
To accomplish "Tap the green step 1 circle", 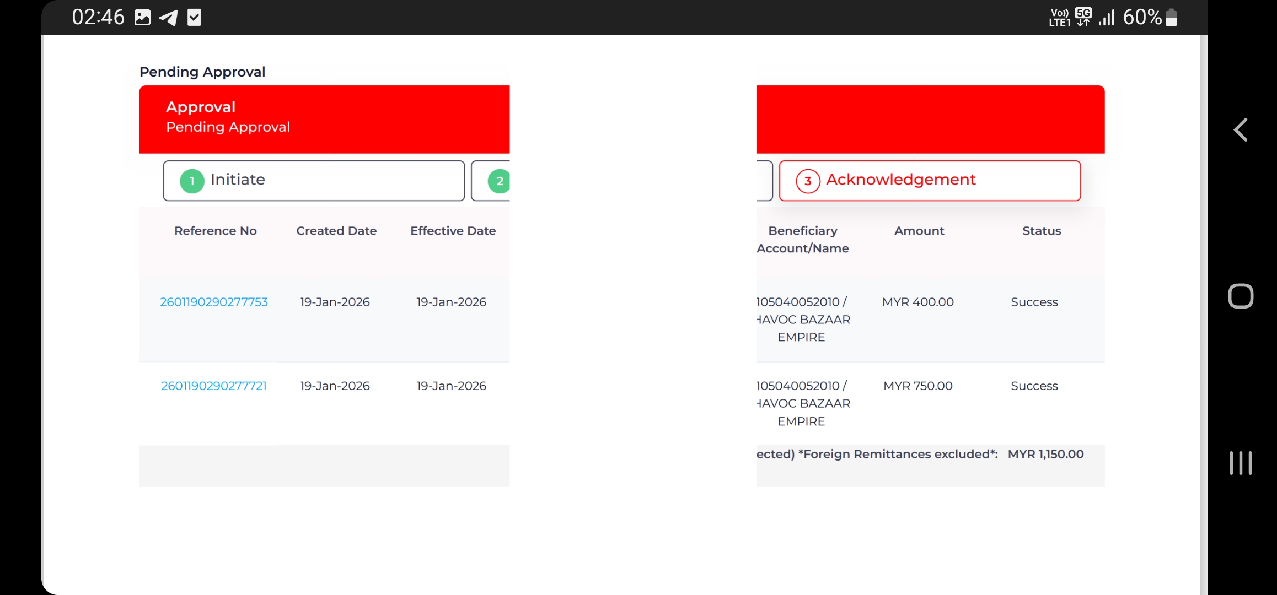I will click(192, 181).
